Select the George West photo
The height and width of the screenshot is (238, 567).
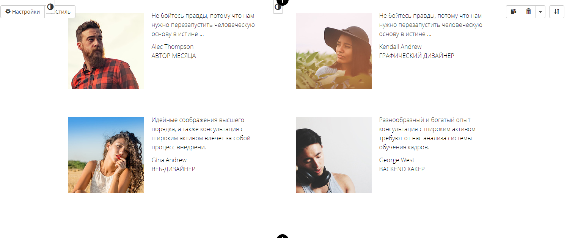coord(334,155)
